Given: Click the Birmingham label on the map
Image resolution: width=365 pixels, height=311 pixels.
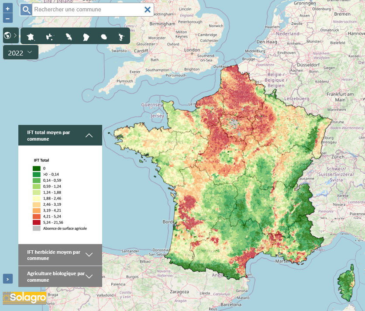Looking at the screenshot, I should pos(162,24).
